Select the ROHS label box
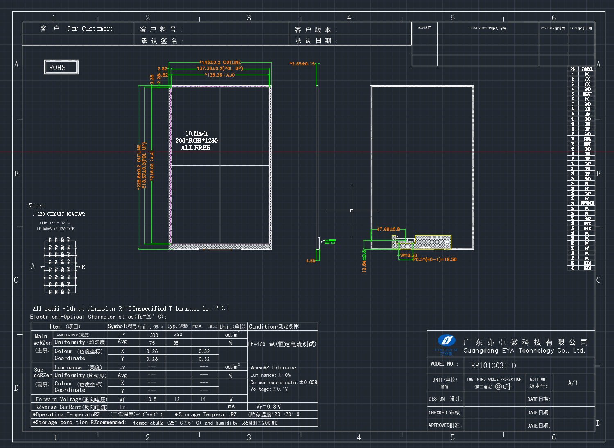Image resolution: width=614 pixels, height=448 pixels. pos(61,67)
